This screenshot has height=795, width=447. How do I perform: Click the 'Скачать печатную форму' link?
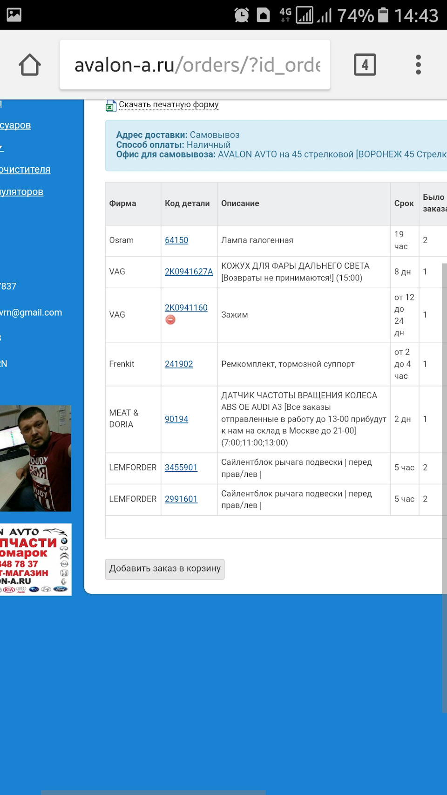[169, 104]
